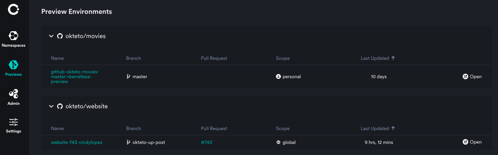The height and width of the screenshot is (155, 498).
Task: Click the personal scope user icon
Action: [x=278, y=76]
